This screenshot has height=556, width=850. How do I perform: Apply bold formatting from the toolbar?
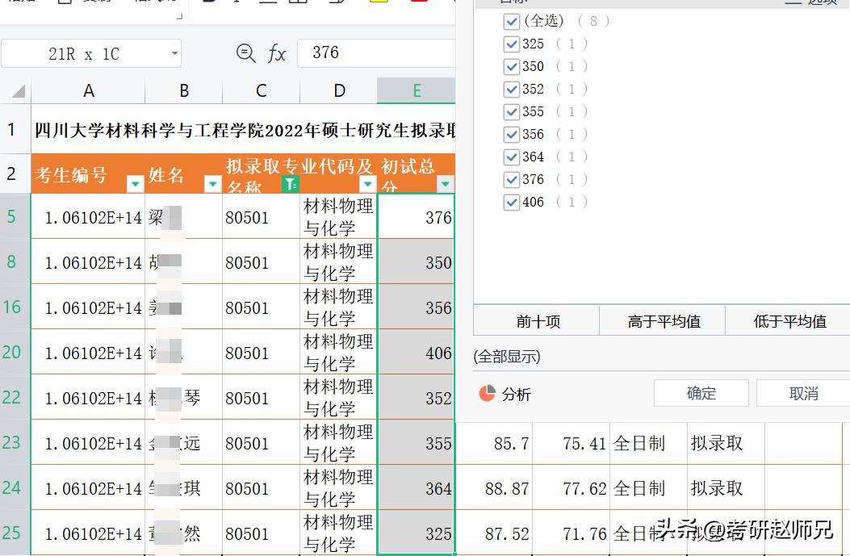pos(208,3)
